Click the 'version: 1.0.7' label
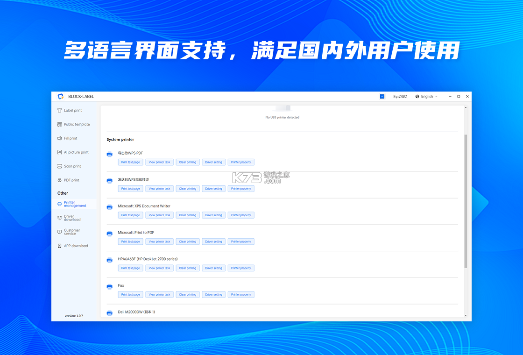 [74, 316]
